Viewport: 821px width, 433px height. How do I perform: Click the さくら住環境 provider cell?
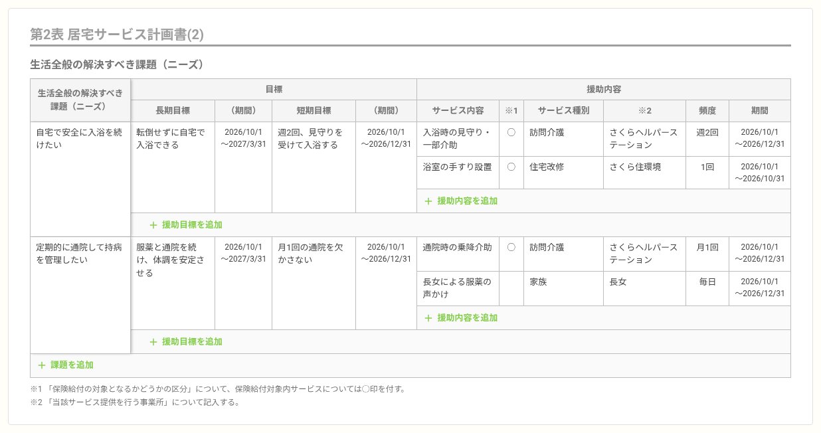tap(644, 173)
